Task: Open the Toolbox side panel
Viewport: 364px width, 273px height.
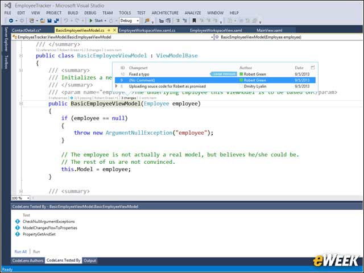Action: tap(6, 62)
